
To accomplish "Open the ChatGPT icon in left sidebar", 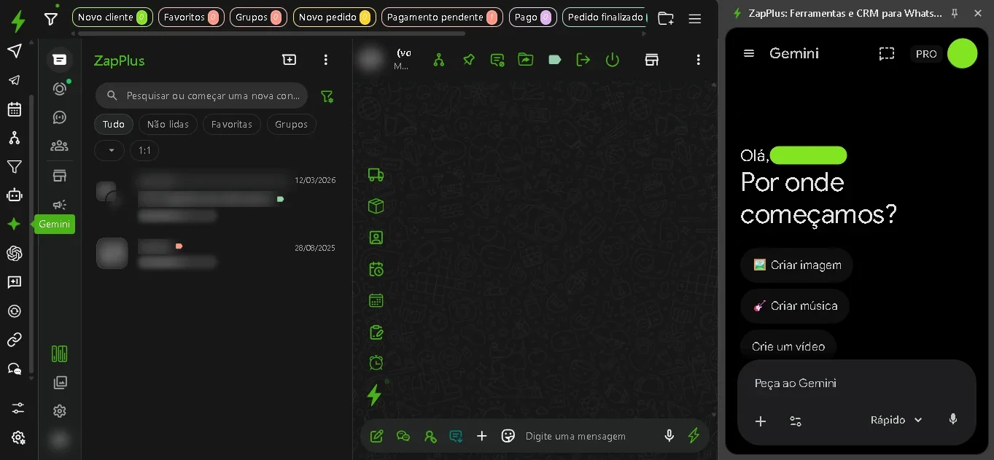I will pos(14,253).
